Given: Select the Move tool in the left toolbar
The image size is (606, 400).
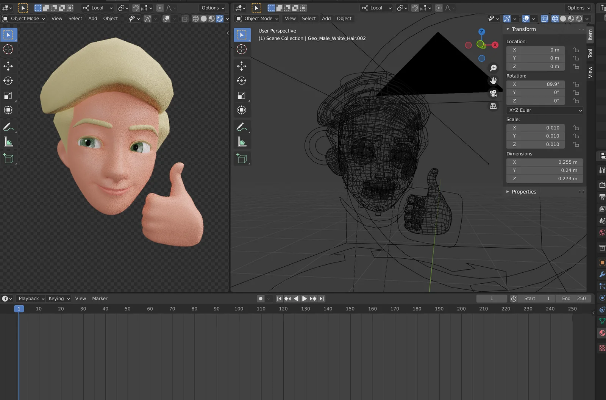Looking at the screenshot, I should [8, 66].
